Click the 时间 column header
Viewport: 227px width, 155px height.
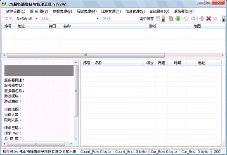click(177, 63)
